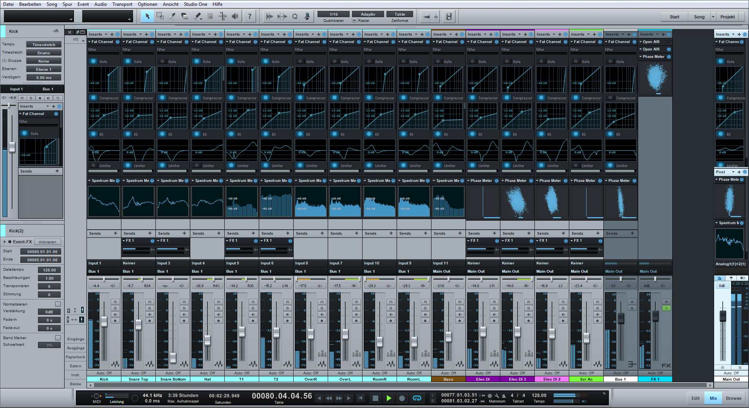Image resolution: width=749 pixels, height=408 pixels.
Task: Click the Rewind button in the transport
Action: pos(329,398)
